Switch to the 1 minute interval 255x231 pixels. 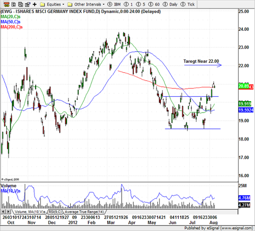coord(129,4)
